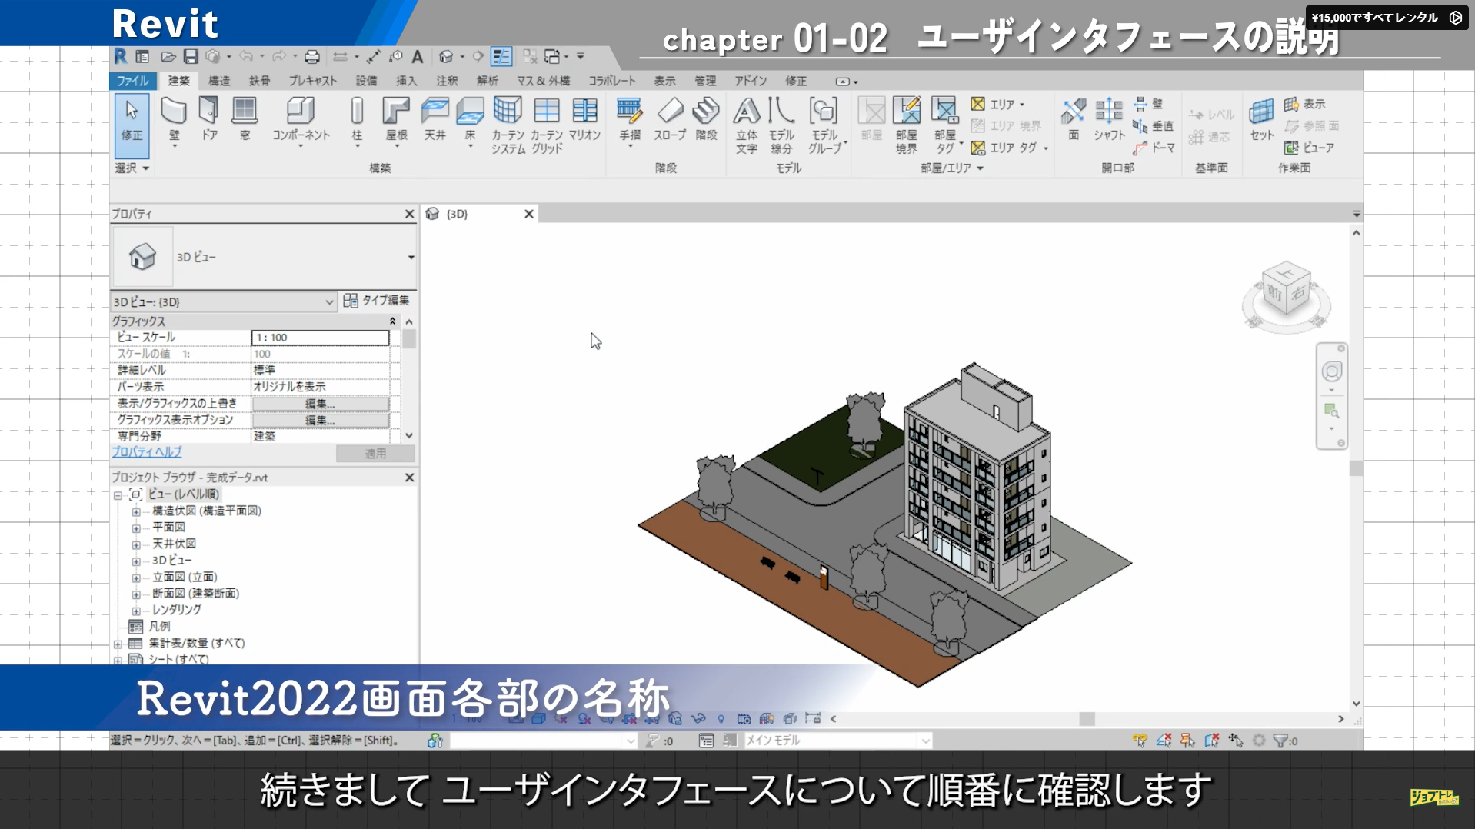
Task: Click 編集 for グラフィックス表示オプション
Action: 320,420
